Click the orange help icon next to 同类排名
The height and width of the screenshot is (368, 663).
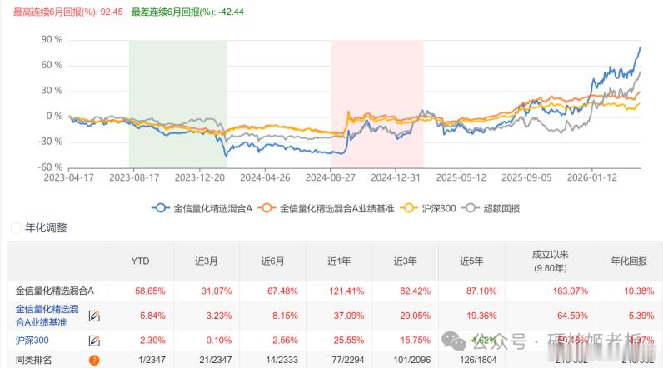[94, 361]
